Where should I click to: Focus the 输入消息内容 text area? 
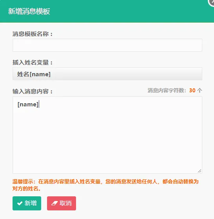click(107, 135)
